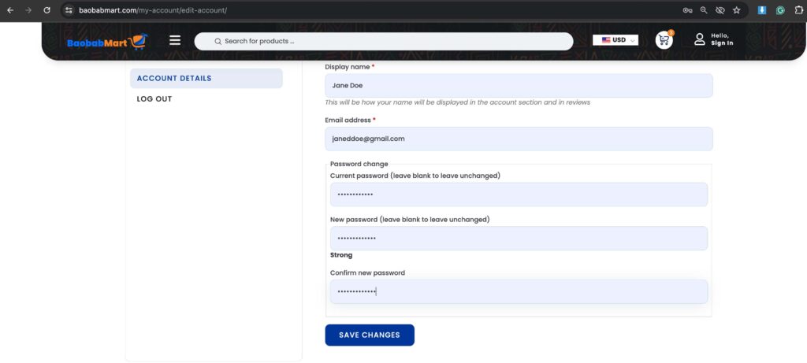Open the USD currency dropdown
807x363 pixels.
tap(615, 40)
